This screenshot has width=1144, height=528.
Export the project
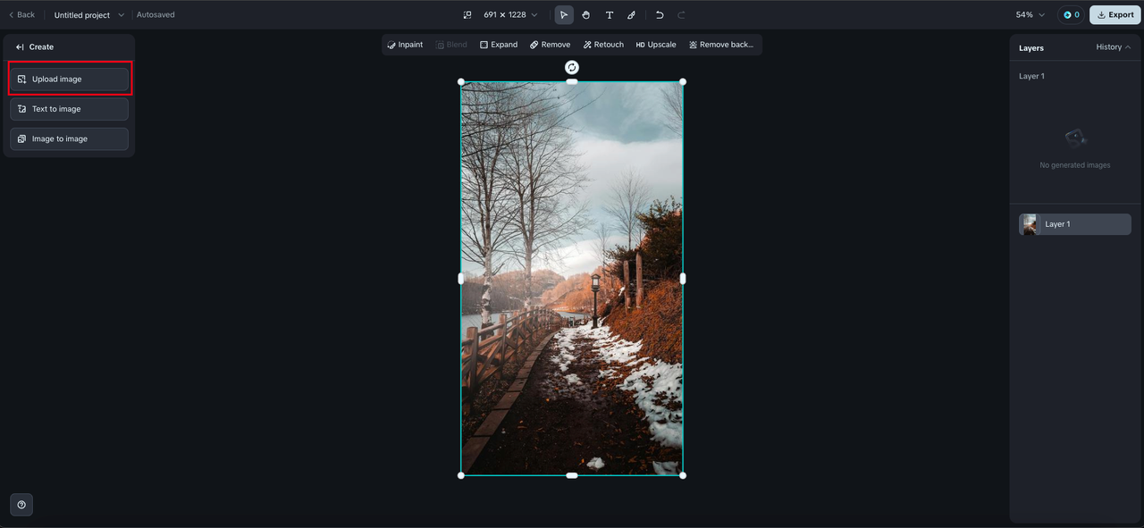pos(1115,15)
